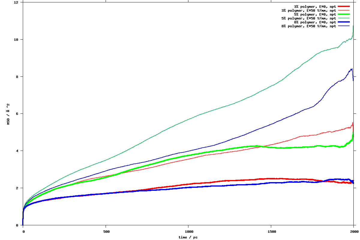Screen dimensions: 360x240
Task: Click the thick blue line sample in legend
Action: click(344, 22)
